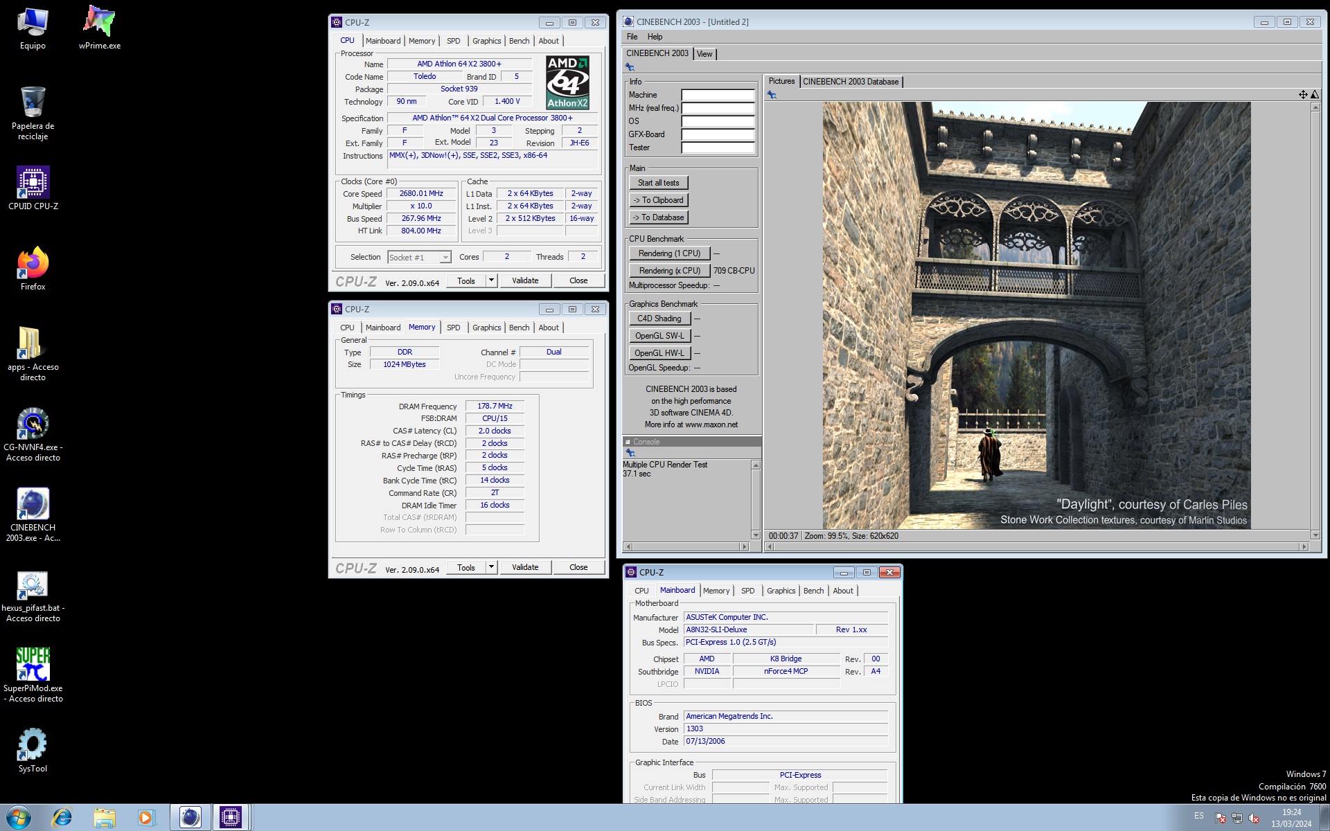The width and height of the screenshot is (1330, 831).
Task: Open Windows Media Player taskbar icon
Action: click(146, 818)
